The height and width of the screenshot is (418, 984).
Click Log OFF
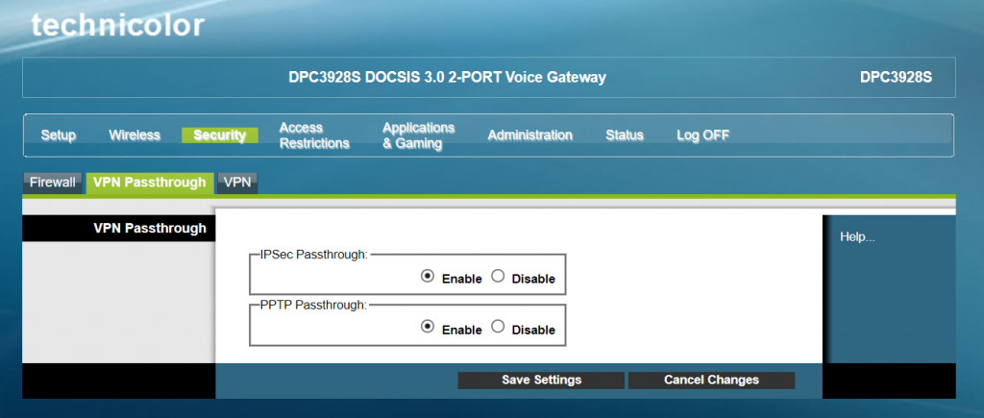click(x=702, y=135)
